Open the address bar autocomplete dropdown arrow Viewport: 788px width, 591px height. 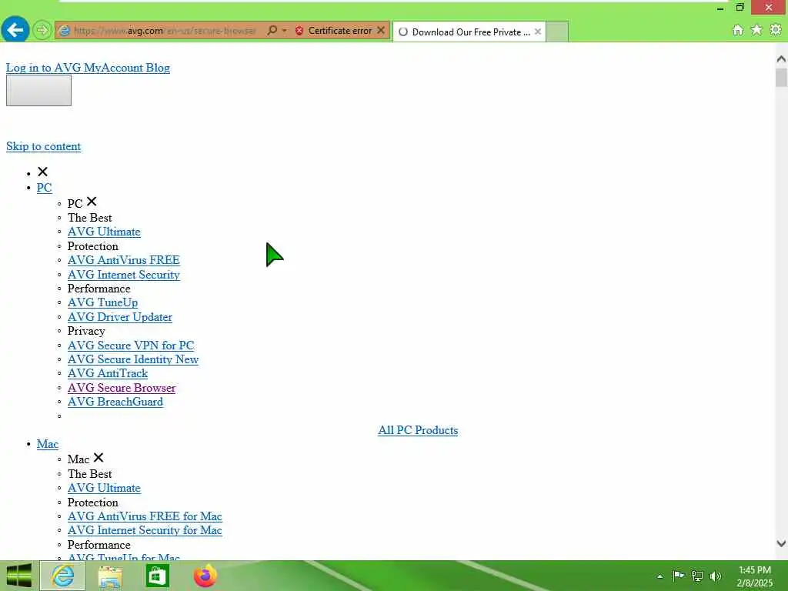285,31
